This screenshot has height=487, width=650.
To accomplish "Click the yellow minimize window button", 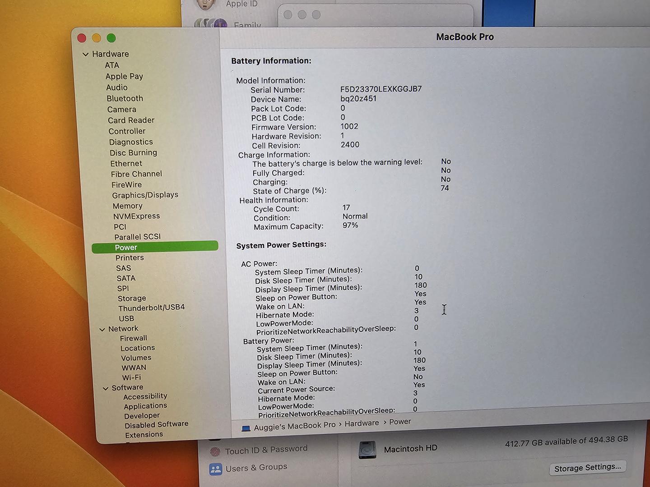I will 96,38.
